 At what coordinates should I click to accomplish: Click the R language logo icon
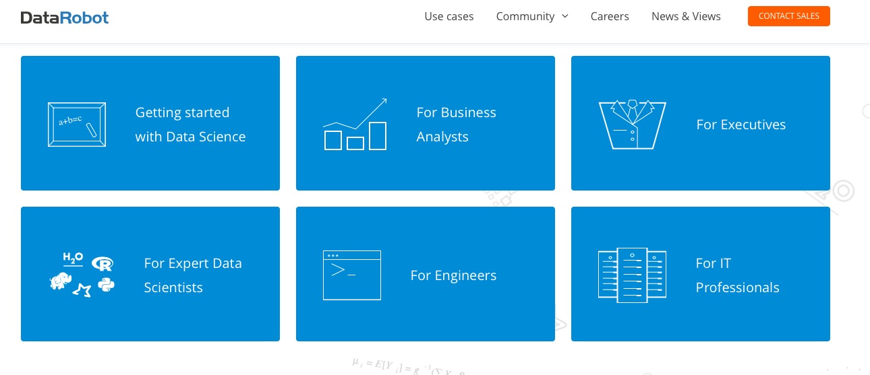click(x=103, y=263)
